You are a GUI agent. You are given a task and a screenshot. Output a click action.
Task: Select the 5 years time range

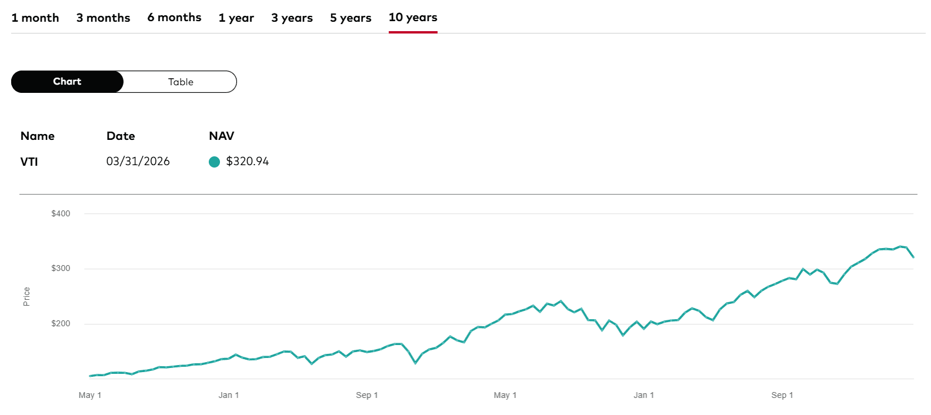(x=351, y=18)
